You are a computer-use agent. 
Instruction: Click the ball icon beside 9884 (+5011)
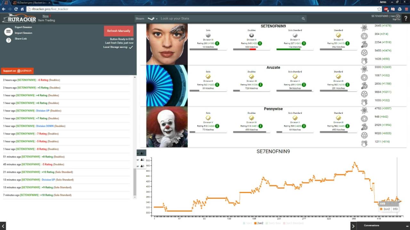click(364, 94)
